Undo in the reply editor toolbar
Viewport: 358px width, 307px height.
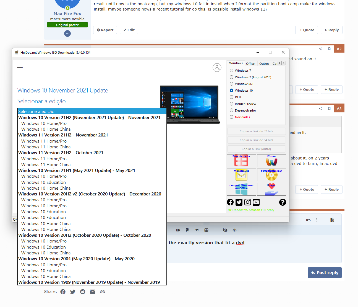[x=308, y=220]
